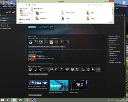Open the Fórumok link under Hivatkozások
128x102 pixels.
[x=111, y=42]
